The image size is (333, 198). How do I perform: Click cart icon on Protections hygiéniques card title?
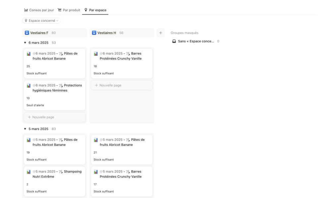click(x=61, y=86)
